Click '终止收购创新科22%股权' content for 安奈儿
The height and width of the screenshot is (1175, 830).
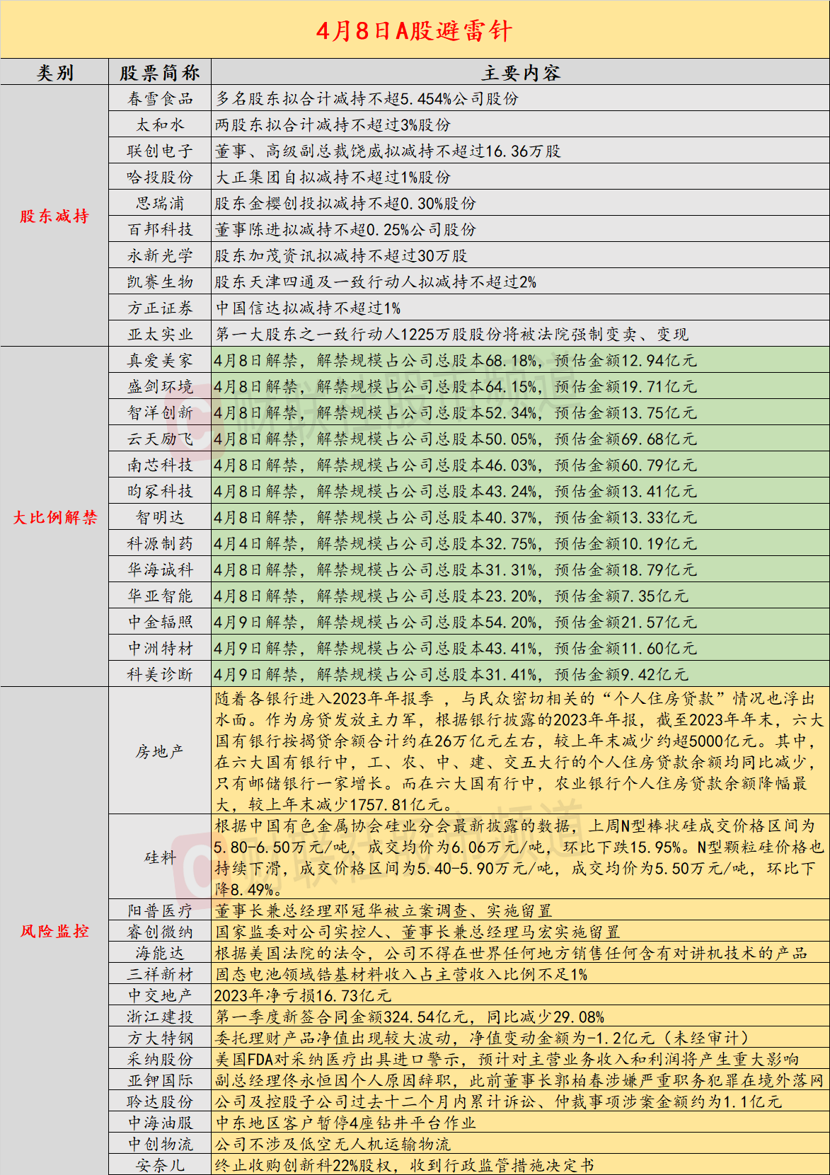pyautogui.click(x=405, y=1165)
